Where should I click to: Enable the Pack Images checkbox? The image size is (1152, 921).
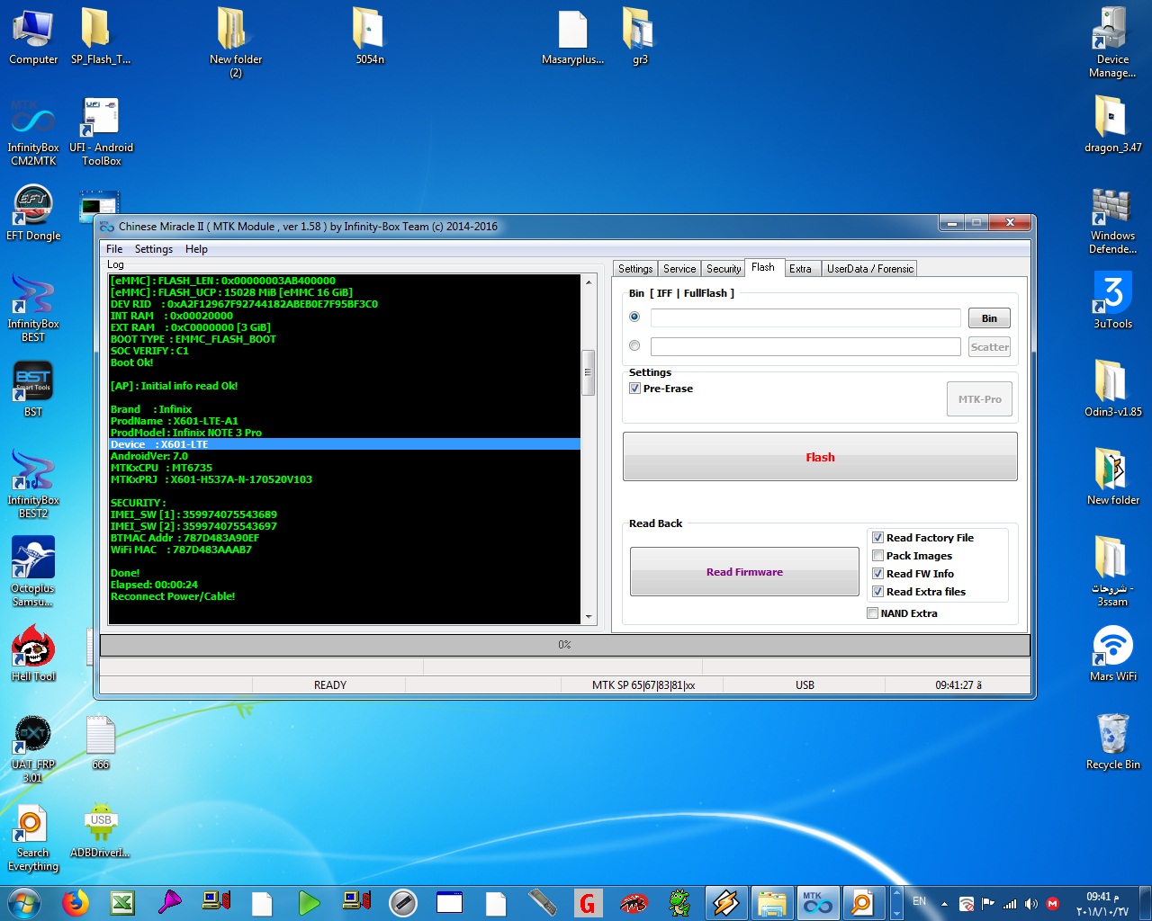coord(877,556)
